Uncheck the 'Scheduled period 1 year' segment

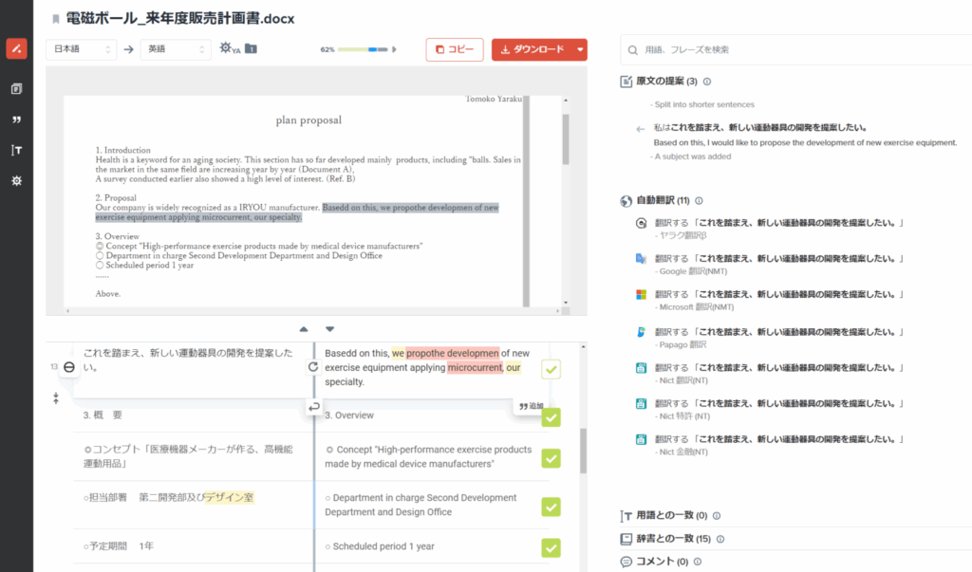tap(551, 547)
